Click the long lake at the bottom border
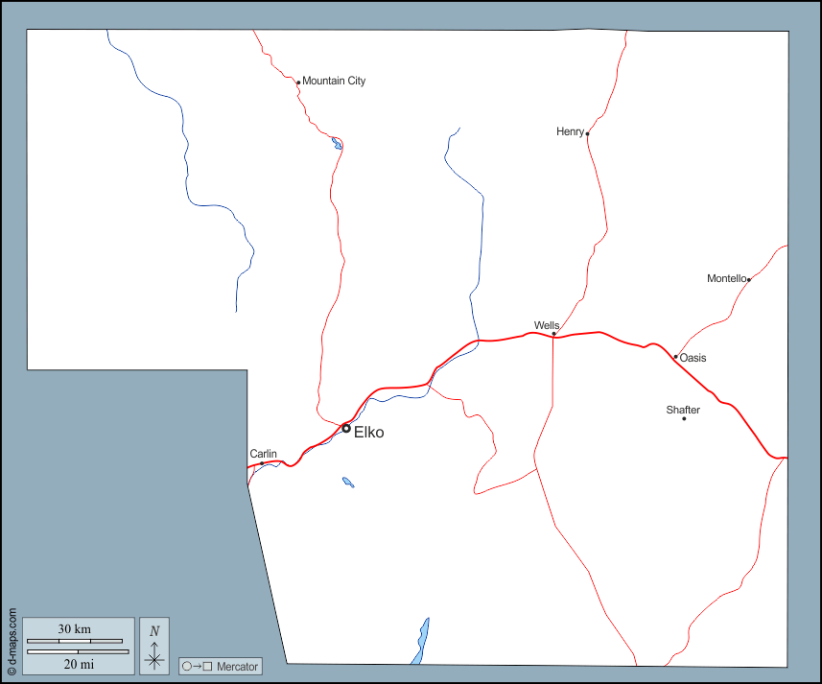 pos(420,640)
